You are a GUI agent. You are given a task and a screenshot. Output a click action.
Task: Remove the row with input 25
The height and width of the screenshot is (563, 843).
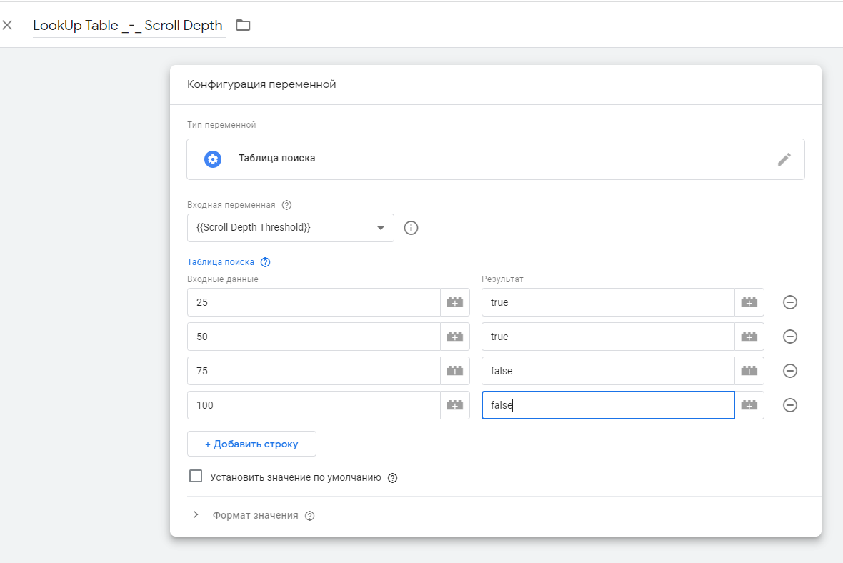(x=790, y=302)
